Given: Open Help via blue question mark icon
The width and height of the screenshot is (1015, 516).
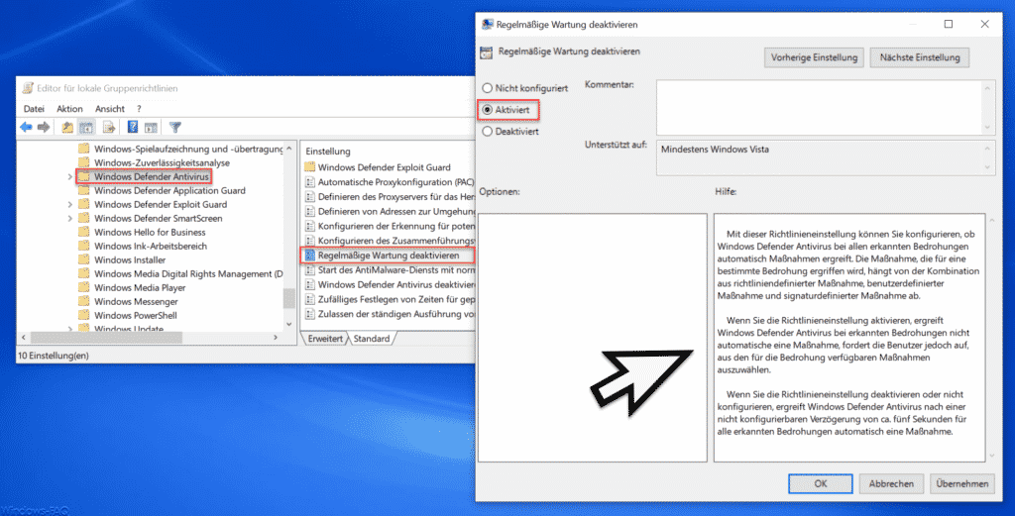Looking at the screenshot, I should [x=132, y=128].
